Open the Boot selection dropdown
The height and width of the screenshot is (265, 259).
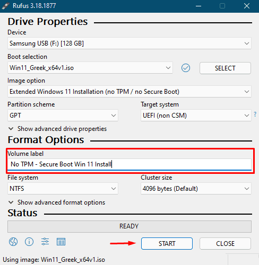pos(90,68)
